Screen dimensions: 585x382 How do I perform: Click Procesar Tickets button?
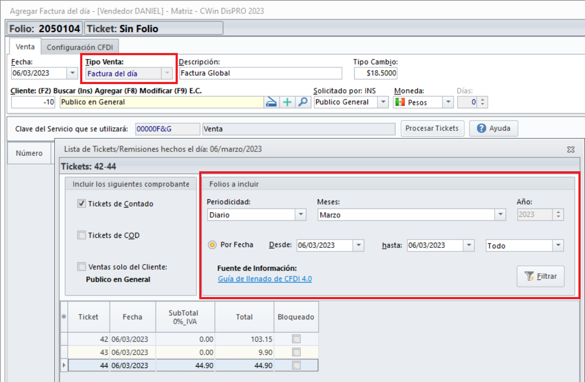(432, 128)
